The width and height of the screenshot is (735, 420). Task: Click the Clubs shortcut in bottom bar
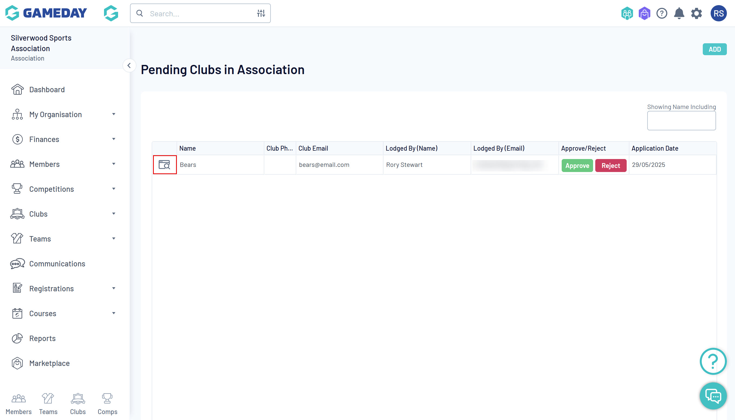point(78,404)
